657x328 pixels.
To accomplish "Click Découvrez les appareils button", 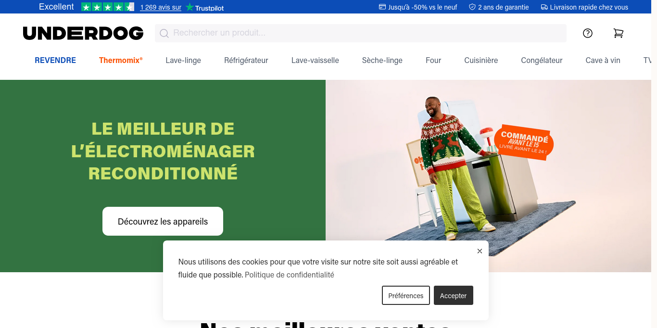I will click(163, 221).
